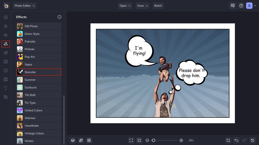The image size is (259, 145).
Task: Click the Batch button
Action: coord(158,6)
